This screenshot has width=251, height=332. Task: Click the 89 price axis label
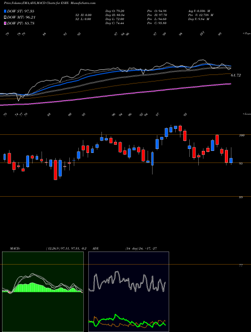pos(241,197)
